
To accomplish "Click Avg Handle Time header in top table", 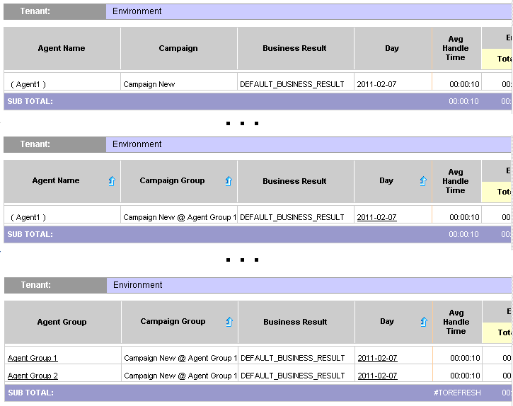I will tap(456, 48).
